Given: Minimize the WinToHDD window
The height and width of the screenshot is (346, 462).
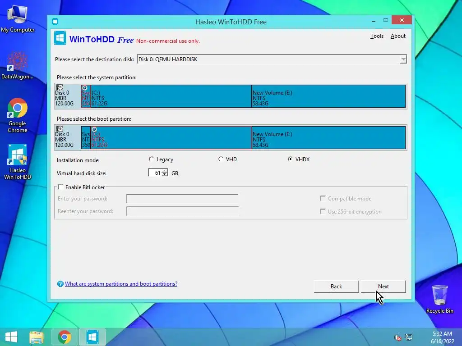Looking at the screenshot, I should (x=373, y=21).
